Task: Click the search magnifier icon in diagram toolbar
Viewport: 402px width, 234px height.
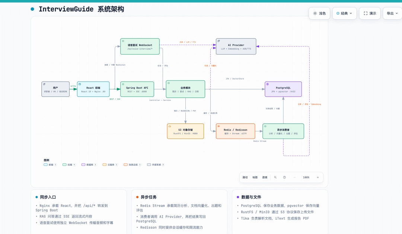Action: (275, 177)
